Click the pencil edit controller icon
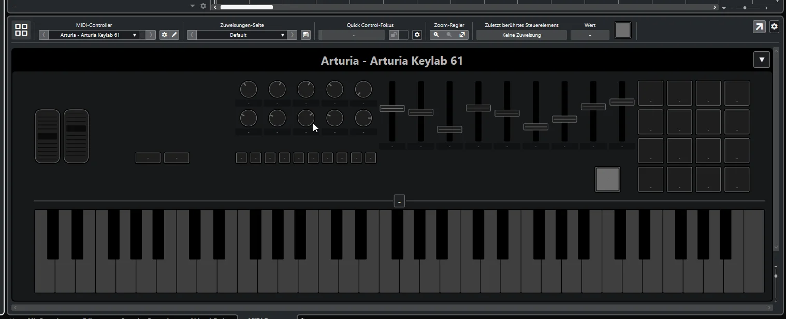Screen dimensions: 786x319 click(x=174, y=35)
